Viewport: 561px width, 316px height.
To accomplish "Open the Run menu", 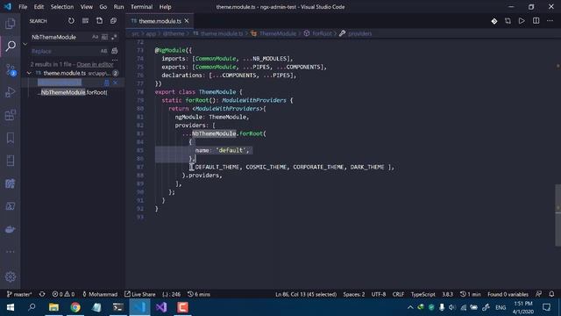I will [x=118, y=7].
